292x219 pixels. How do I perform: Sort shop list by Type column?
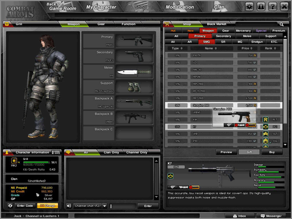(x=177, y=48)
